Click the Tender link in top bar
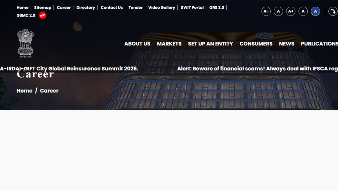 click(135, 8)
